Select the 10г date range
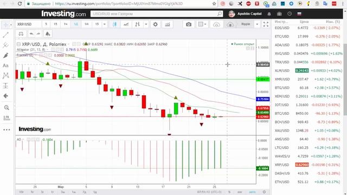This screenshot has width=347, height=195. [21, 192]
